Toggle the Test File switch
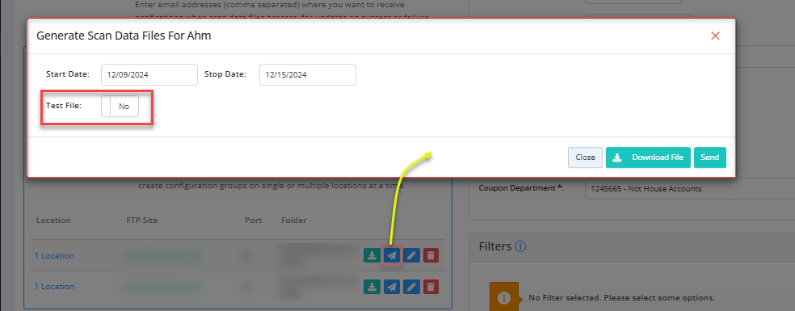Image resolution: width=795 pixels, height=311 pixels. (120, 107)
